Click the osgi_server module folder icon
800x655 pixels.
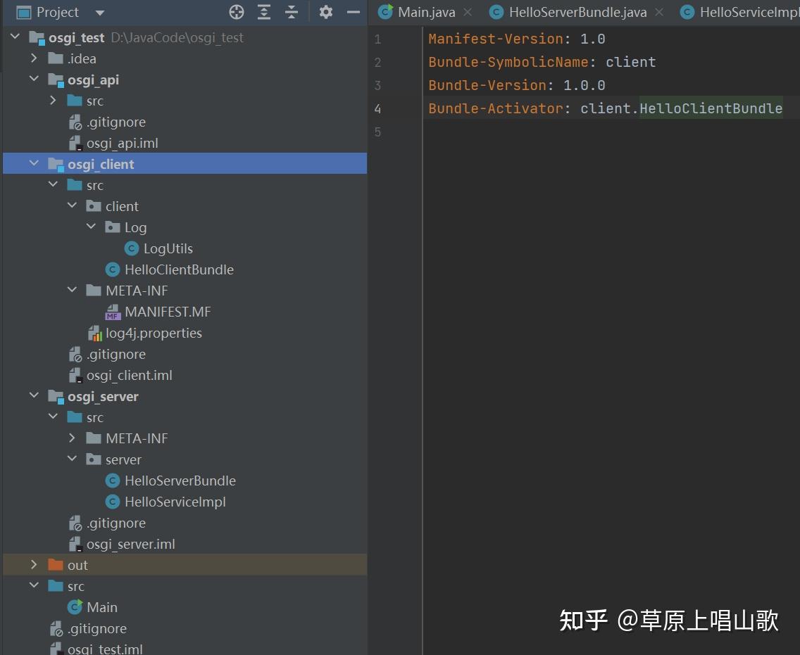[x=56, y=397]
